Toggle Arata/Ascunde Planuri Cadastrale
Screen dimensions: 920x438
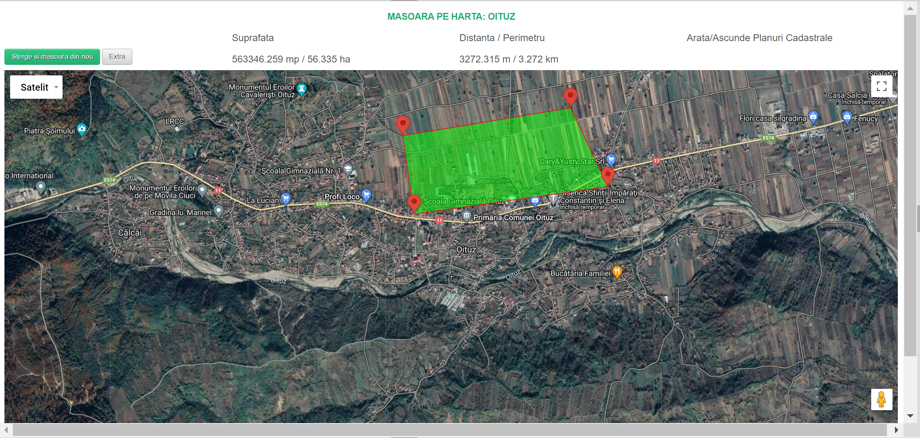point(759,38)
